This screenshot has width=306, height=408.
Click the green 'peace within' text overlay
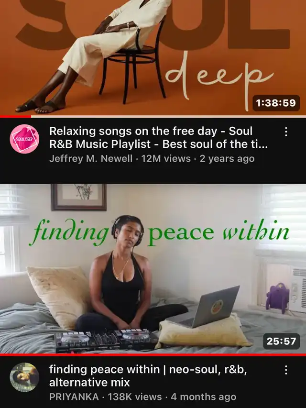[219, 232]
